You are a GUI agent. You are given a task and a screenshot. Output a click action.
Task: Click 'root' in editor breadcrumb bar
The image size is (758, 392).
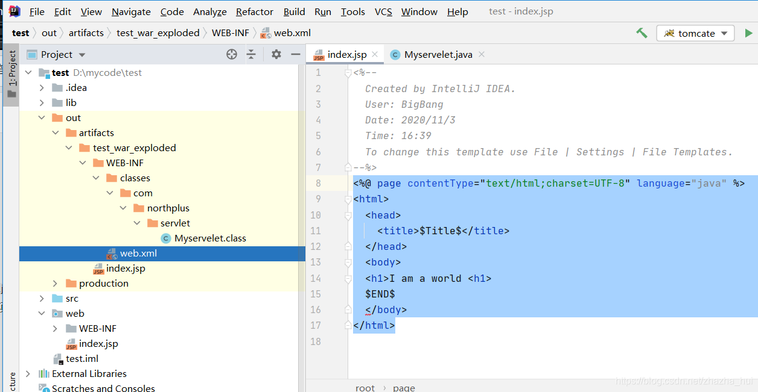tap(365, 388)
